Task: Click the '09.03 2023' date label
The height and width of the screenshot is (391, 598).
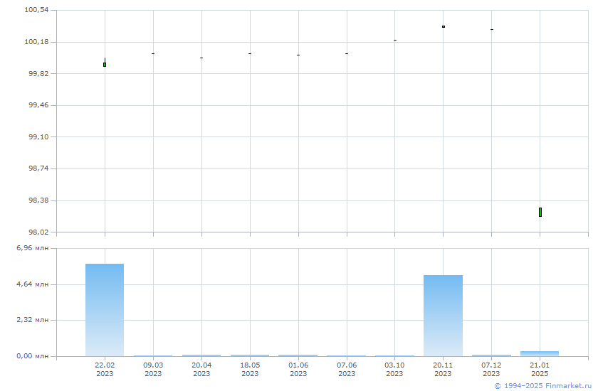Action: [153, 369]
